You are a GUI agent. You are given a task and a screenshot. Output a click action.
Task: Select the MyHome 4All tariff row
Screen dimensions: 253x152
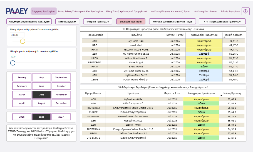click(x=163, y=41)
